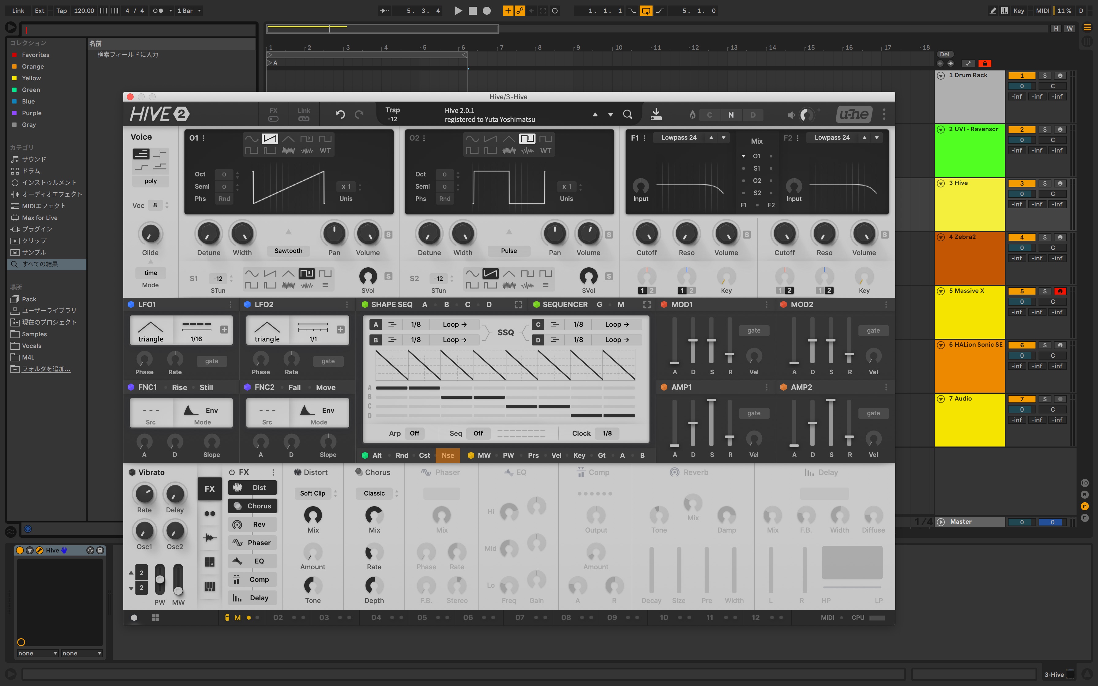Image resolution: width=1098 pixels, height=686 pixels.
Task: Click the poly voice mode button
Action: (151, 181)
